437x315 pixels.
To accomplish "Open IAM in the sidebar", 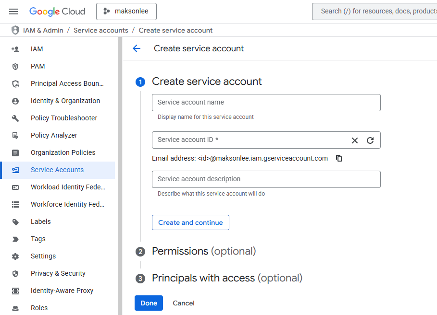I will (x=37, y=49).
